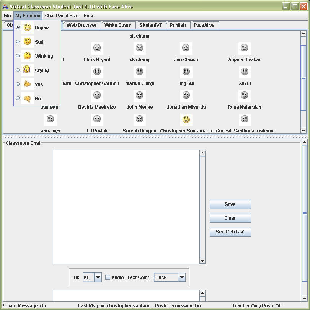This screenshot has width=310, height=310.
Task: Click the Crying emoticon icon
Action: coord(27,70)
